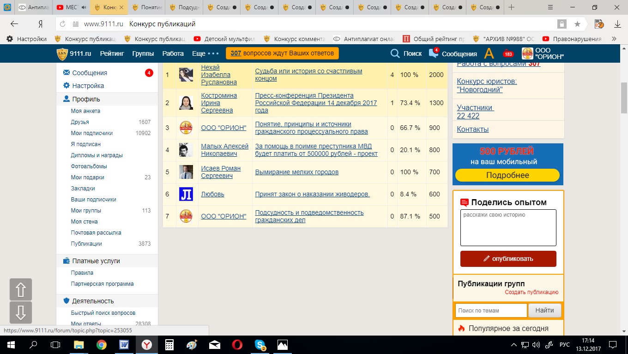This screenshot has width=628, height=354.
Task: Click the scroll-up arrow button on page
Action: click(21, 289)
